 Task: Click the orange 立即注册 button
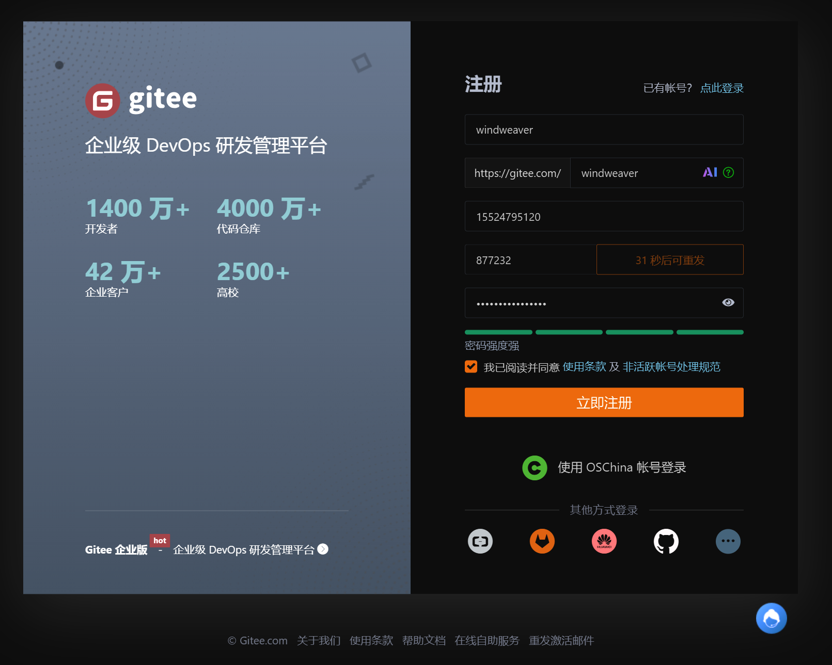click(604, 402)
